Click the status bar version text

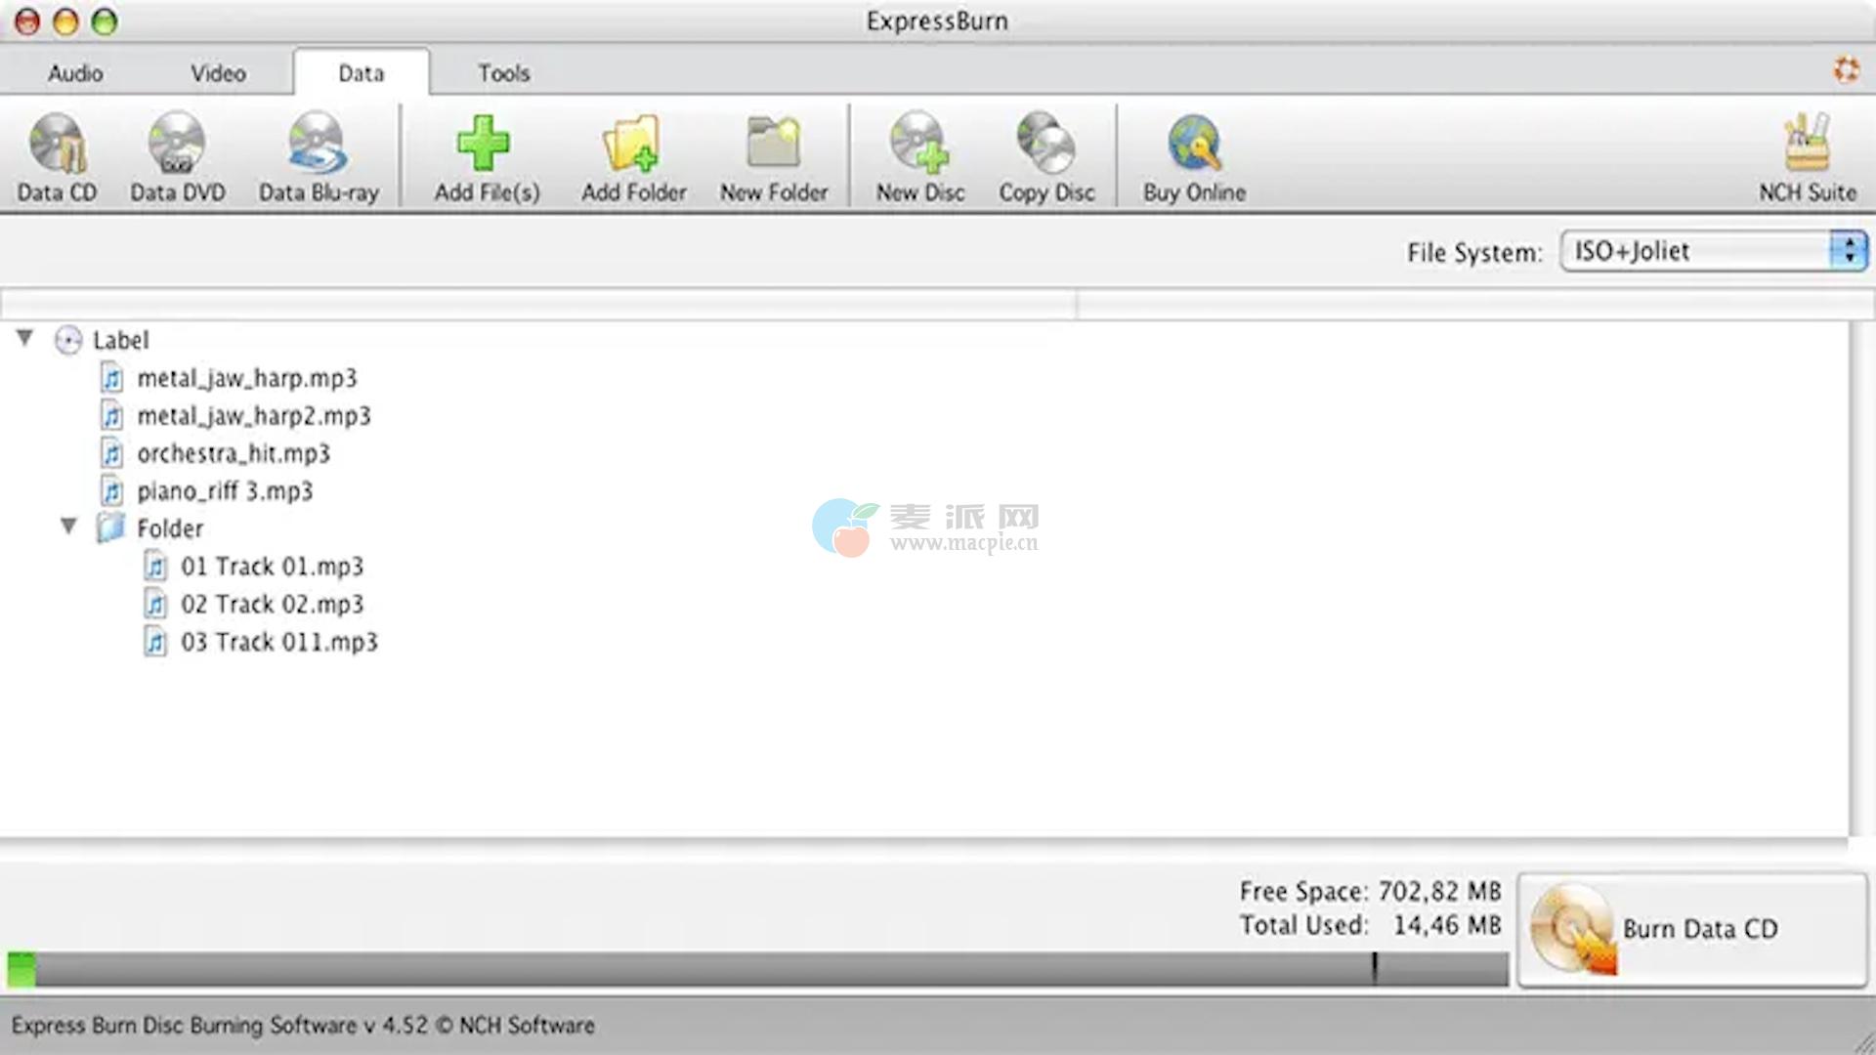tap(303, 1026)
